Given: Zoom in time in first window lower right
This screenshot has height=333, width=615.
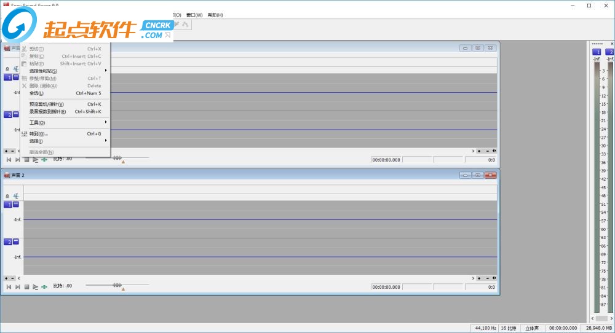Looking at the screenshot, I should click(x=479, y=151).
